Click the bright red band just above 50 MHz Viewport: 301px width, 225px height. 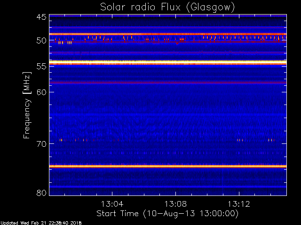pyautogui.click(x=167, y=34)
